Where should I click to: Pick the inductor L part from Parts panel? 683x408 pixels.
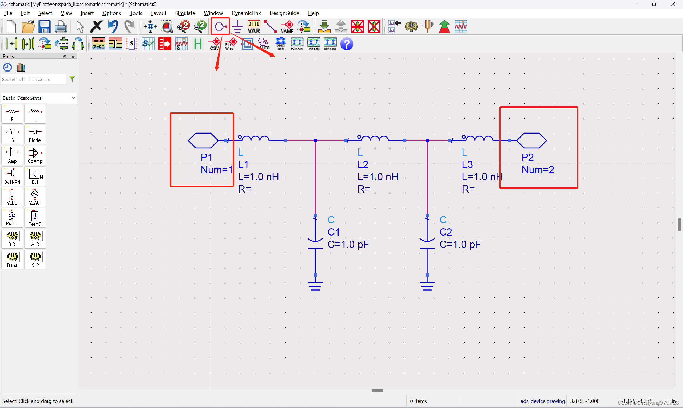(35, 113)
